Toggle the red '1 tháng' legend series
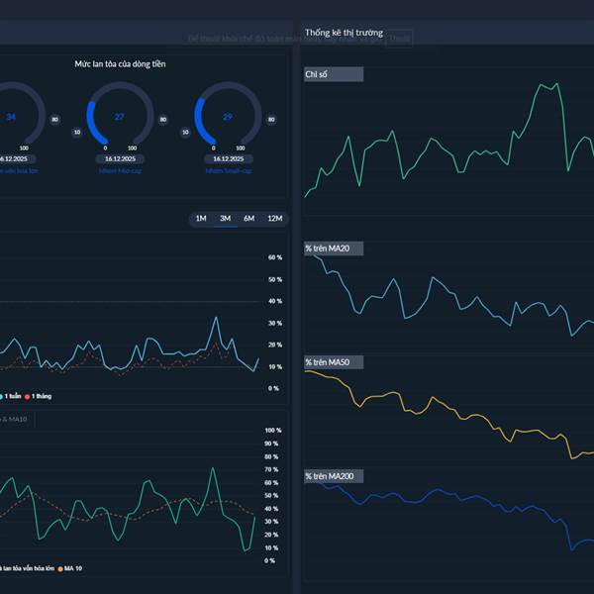This screenshot has height=594, width=594. tap(38, 396)
